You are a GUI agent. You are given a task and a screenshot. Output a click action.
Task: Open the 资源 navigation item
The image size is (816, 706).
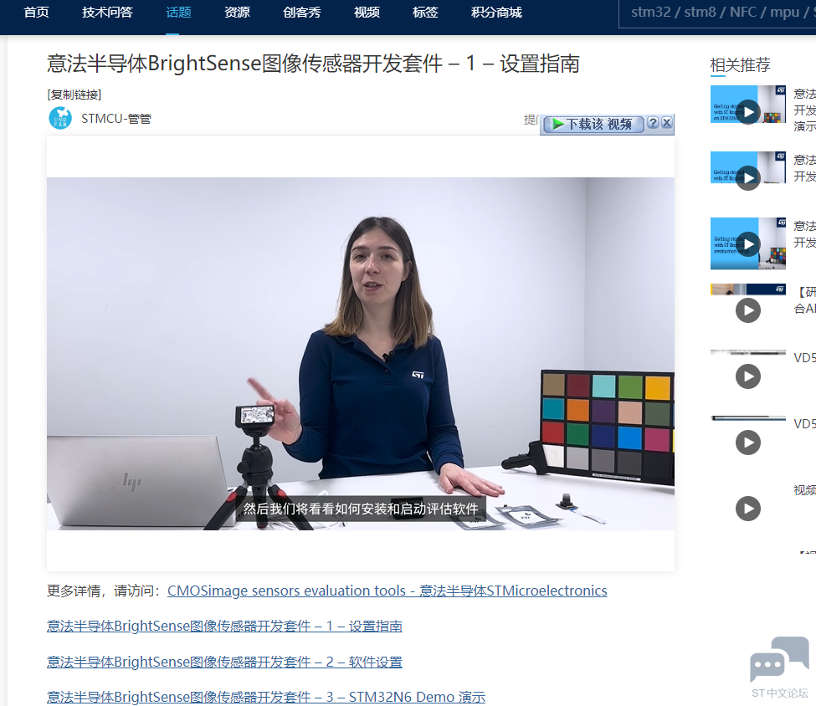click(x=237, y=13)
